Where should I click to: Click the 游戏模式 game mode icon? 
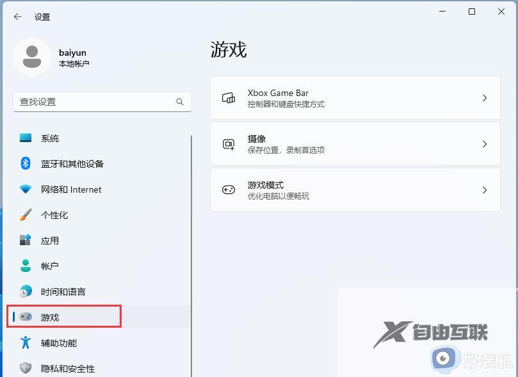pos(229,189)
